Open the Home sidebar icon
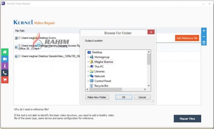Image resolution: width=214 pixels, height=129 pixels. tap(5, 52)
